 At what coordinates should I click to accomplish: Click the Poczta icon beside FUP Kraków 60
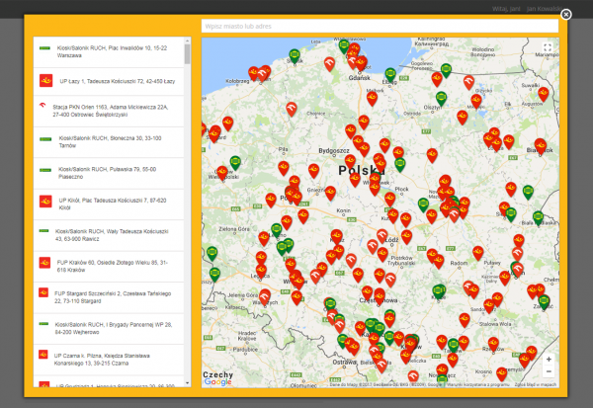pyautogui.click(x=44, y=264)
